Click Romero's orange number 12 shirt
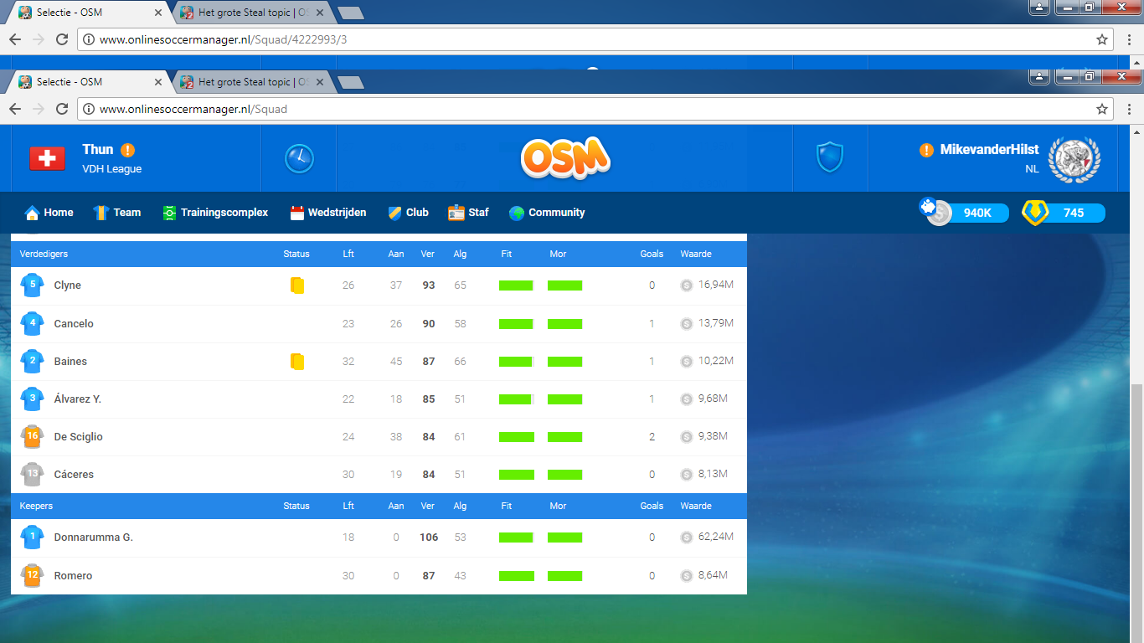This screenshot has height=643, width=1144. click(32, 575)
